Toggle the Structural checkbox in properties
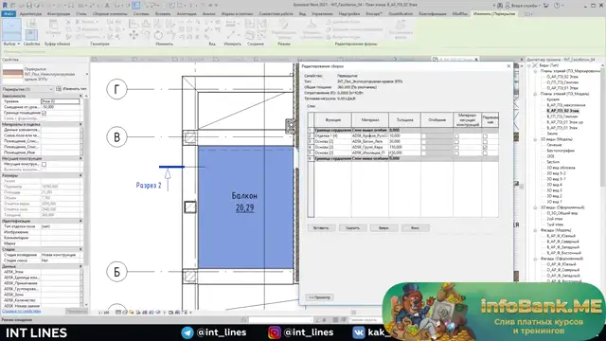Viewport: 606px width, 341px height. point(45,164)
